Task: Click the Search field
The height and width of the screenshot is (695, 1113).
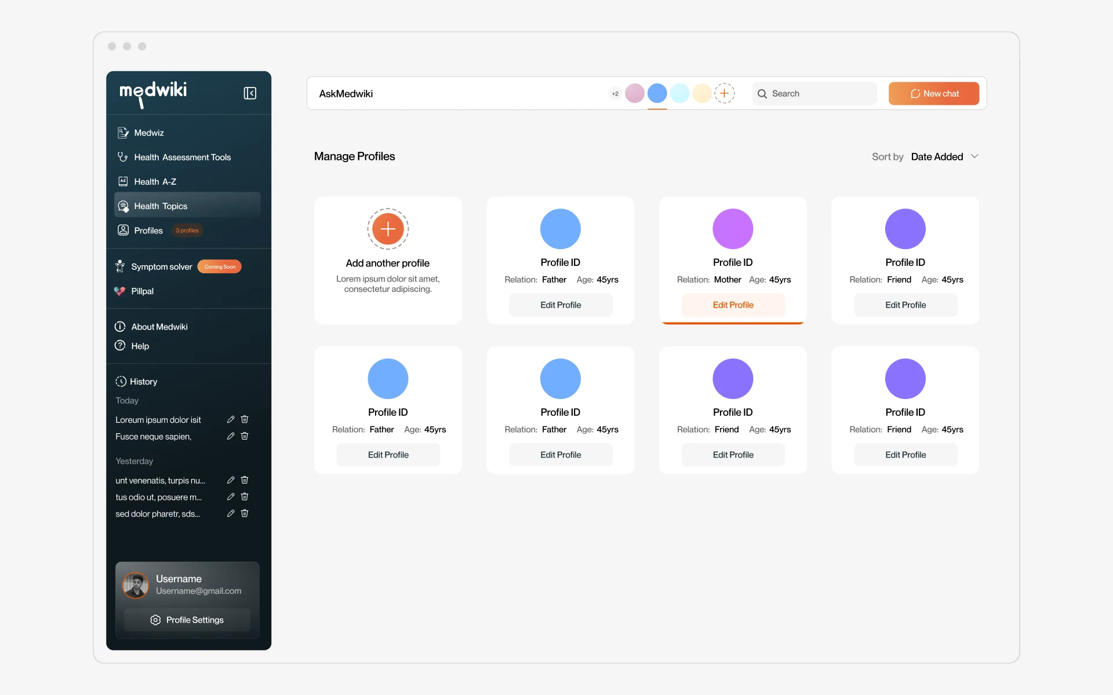Action: (814, 93)
